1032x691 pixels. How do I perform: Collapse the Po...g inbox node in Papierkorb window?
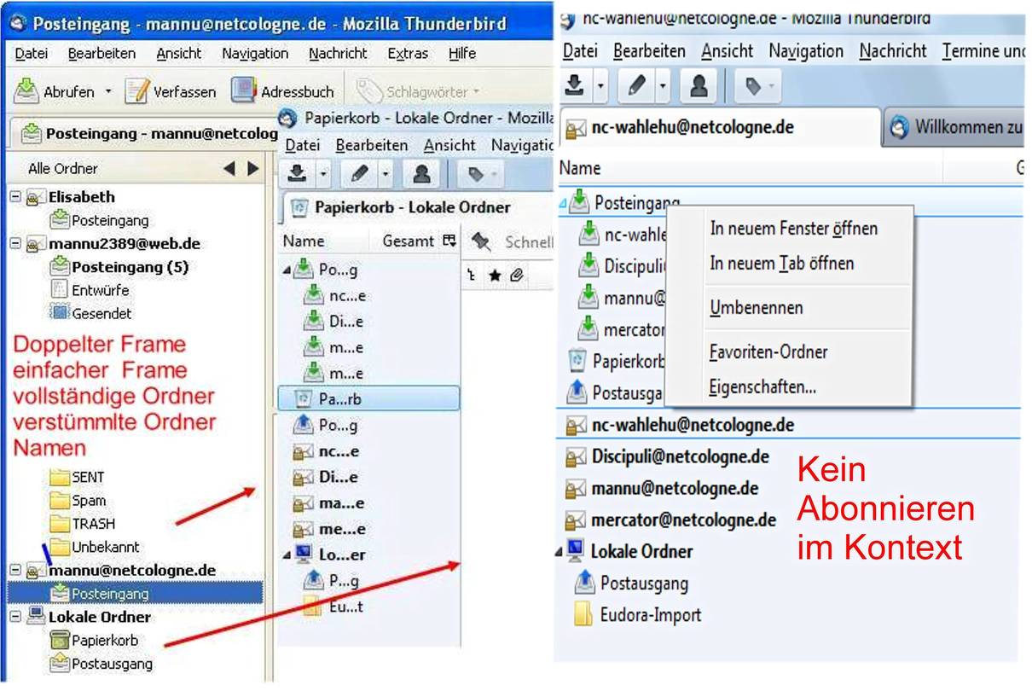tap(287, 270)
